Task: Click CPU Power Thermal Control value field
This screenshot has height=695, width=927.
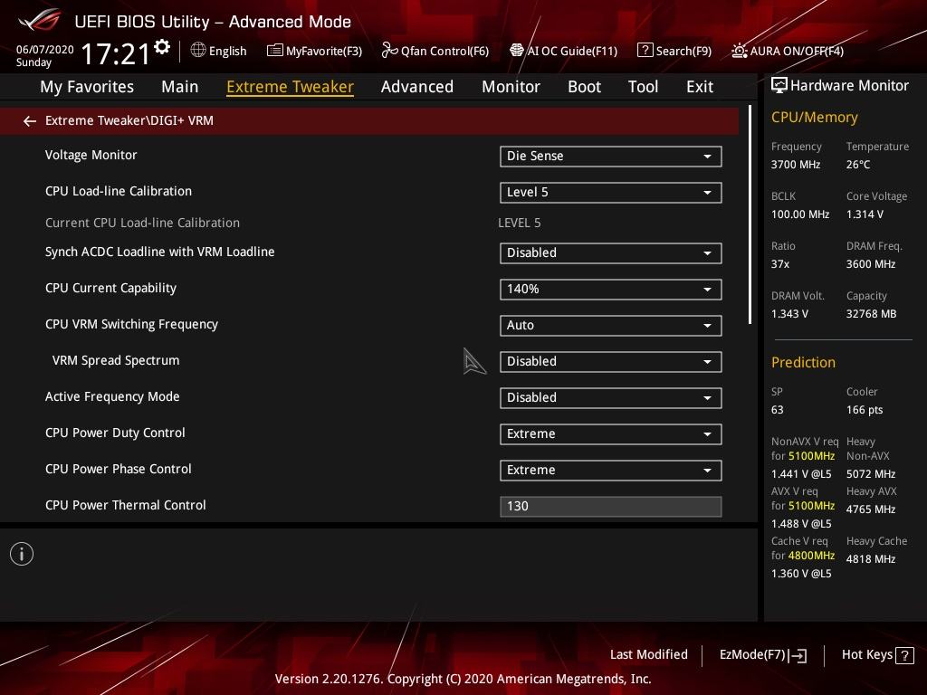Action: click(610, 507)
